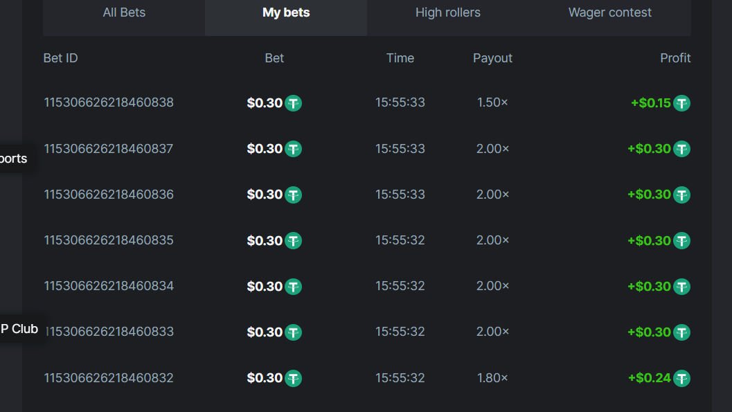Click the 1.80× payout value
The width and height of the screenshot is (732, 412).
coord(492,377)
